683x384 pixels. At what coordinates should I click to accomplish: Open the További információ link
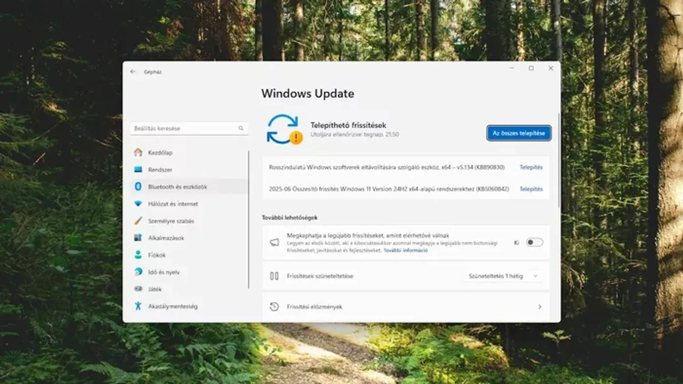(x=405, y=250)
